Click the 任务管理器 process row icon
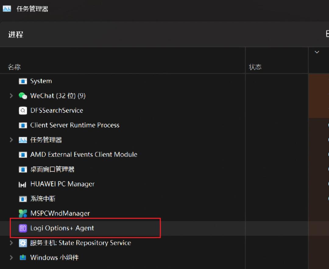This screenshot has height=269, width=329. point(23,140)
